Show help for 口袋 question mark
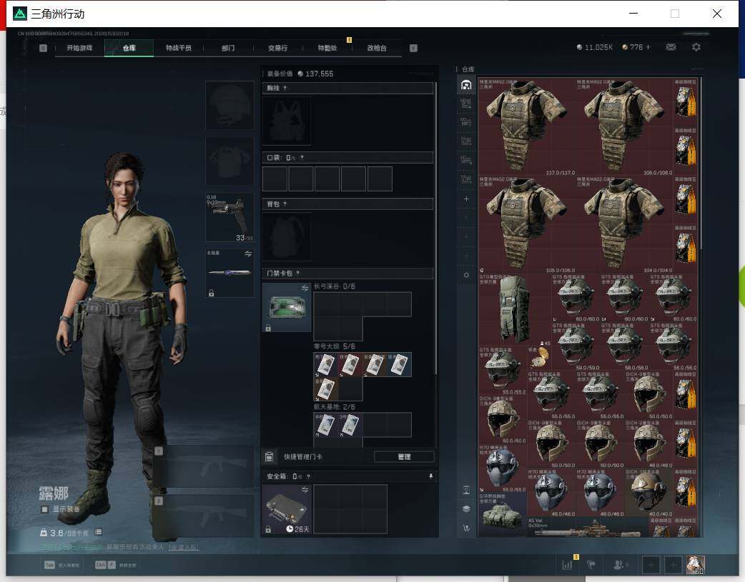 tap(302, 158)
